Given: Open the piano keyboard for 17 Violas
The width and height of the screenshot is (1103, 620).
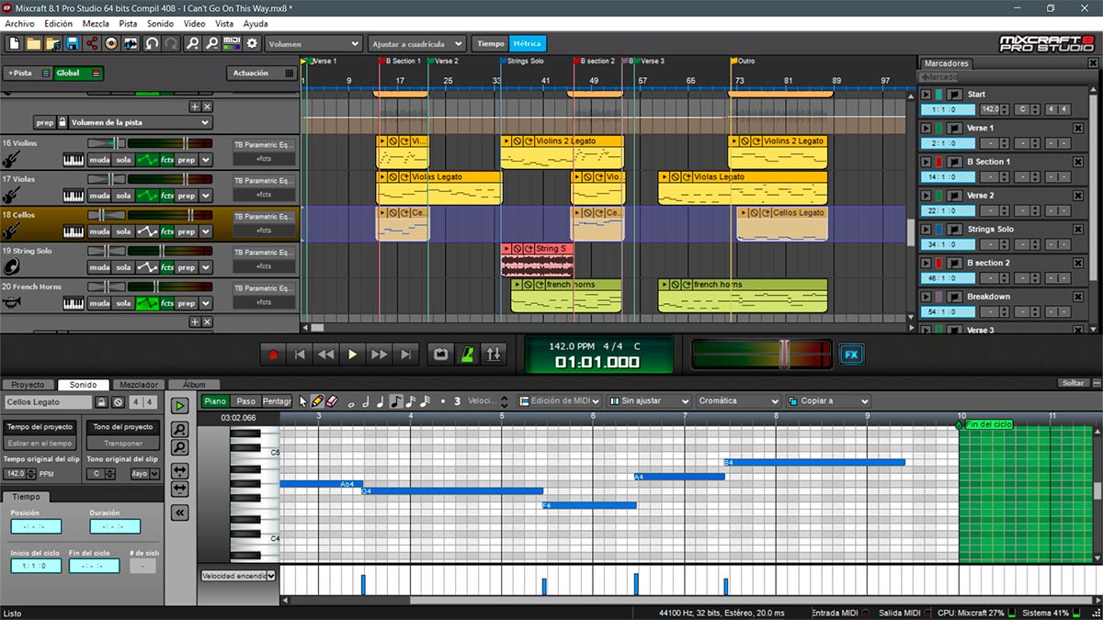Looking at the screenshot, I should click(74, 196).
